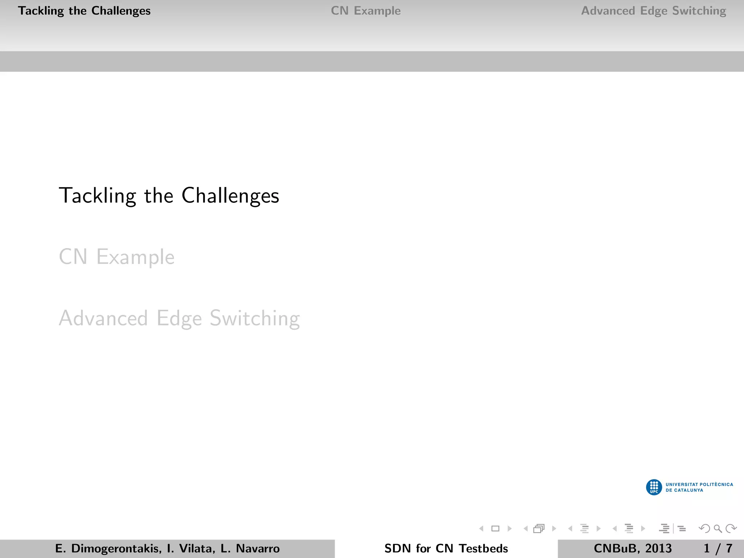Click the slide counter '1 / 7'
Image resolution: width=744 pixels, height=558 pixels.
point(718,549)
